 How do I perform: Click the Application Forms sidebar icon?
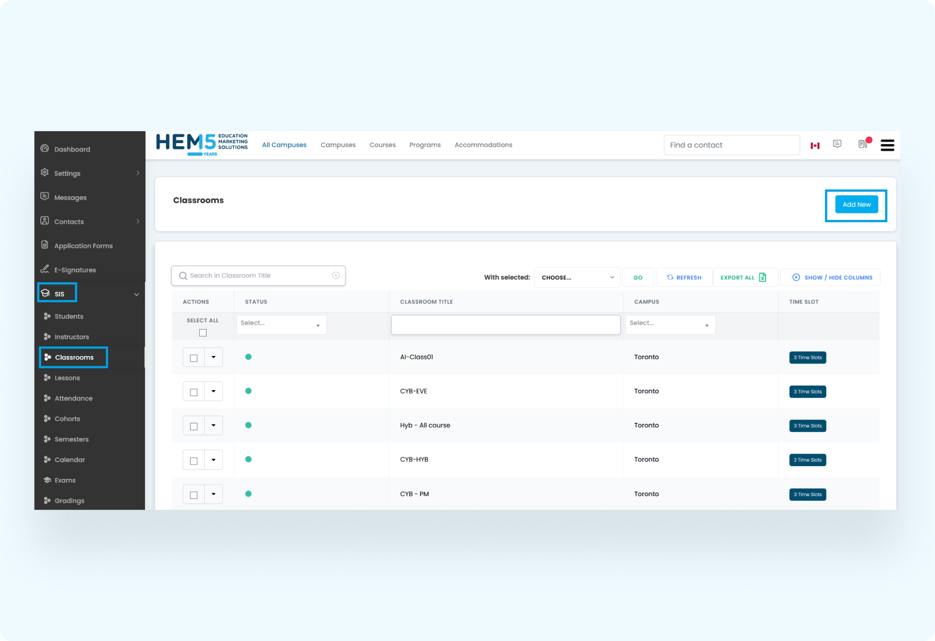[45, 245]
